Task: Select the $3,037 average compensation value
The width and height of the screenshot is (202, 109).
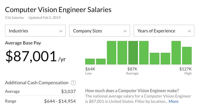Action: [68, 92]
